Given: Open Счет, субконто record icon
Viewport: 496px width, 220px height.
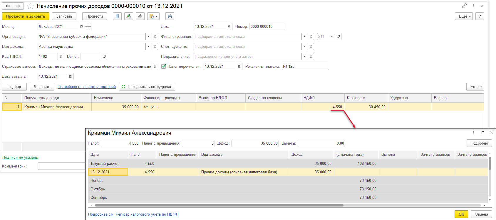Looking at the screenshot, I should pos(311,47).
